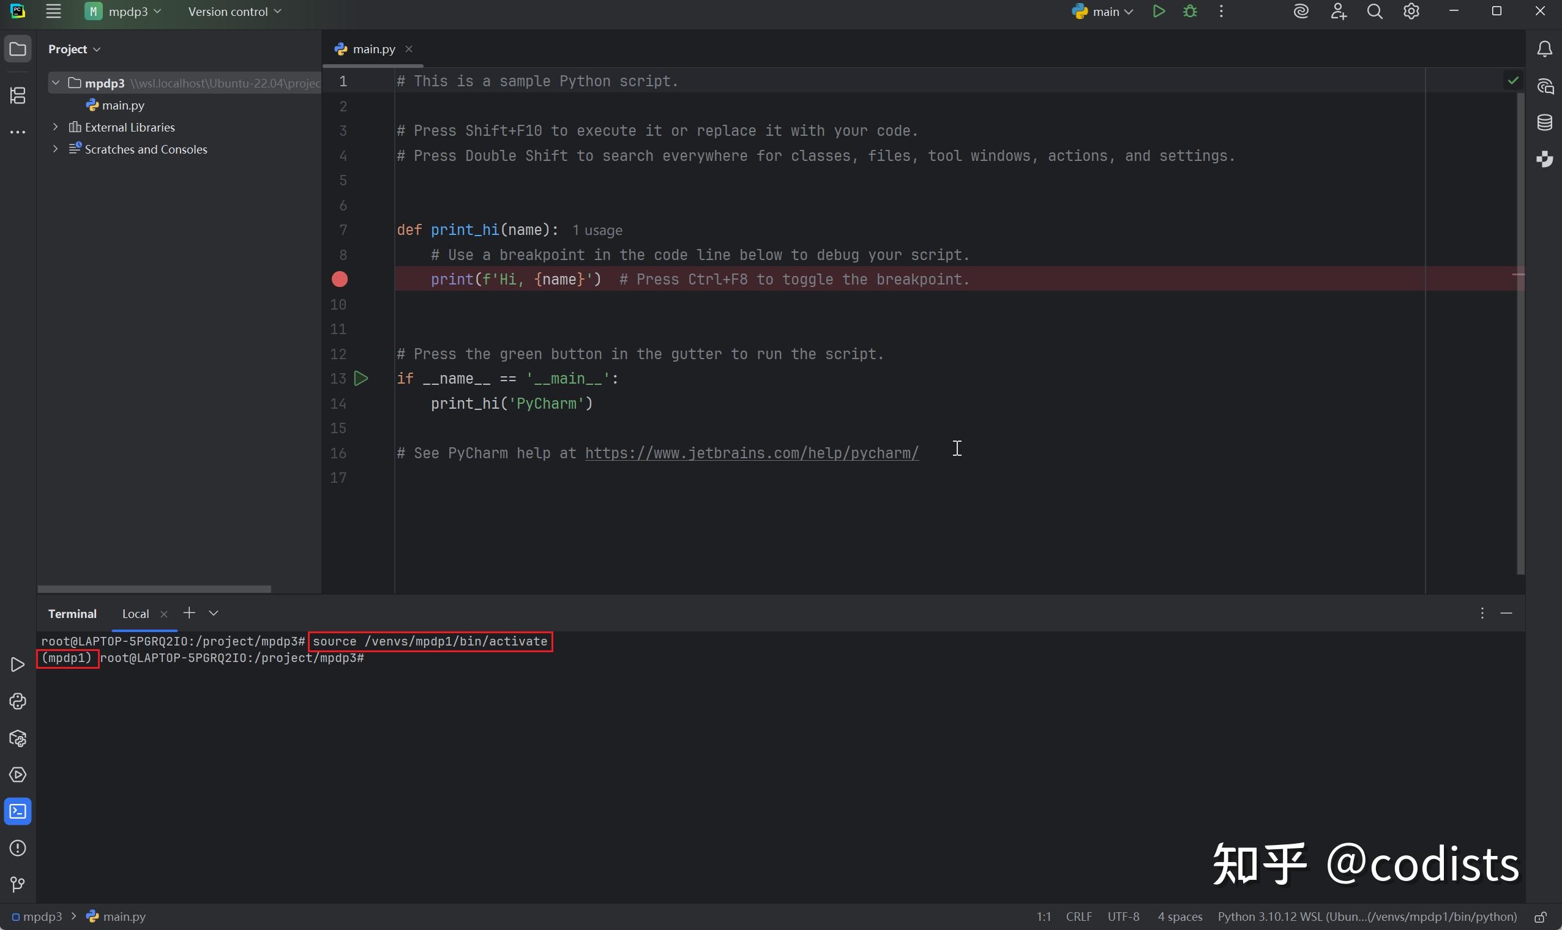Expand Scratches and Consoles node

55,149
